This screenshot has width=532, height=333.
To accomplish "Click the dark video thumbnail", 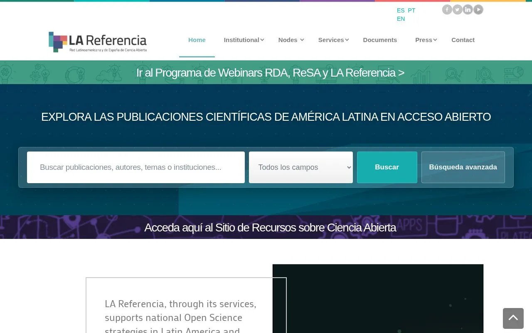I will click(x=378, y=298).
